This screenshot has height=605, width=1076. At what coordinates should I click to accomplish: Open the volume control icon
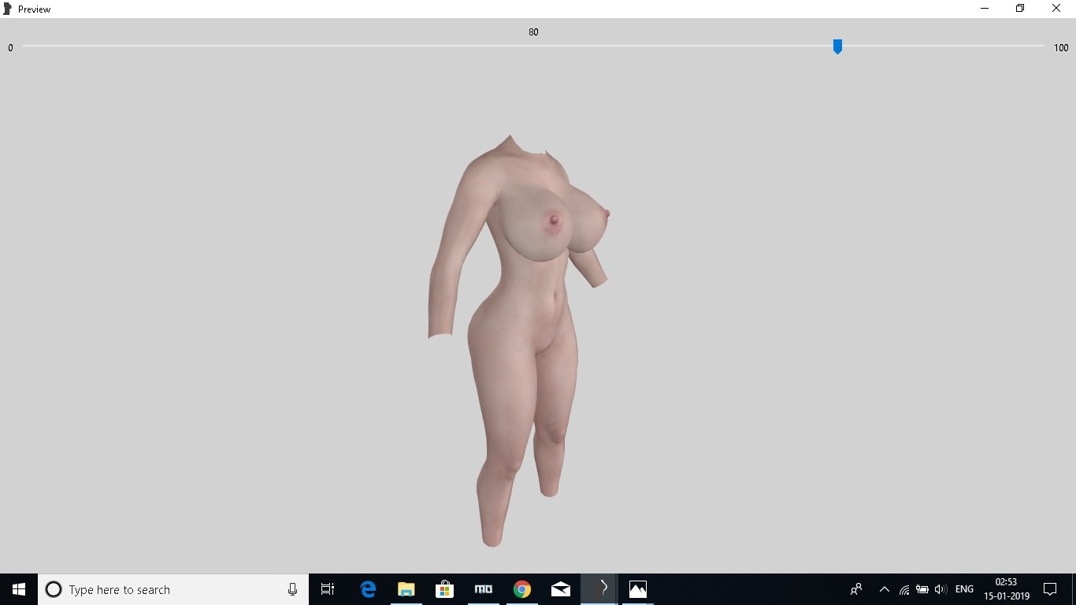pos(941,589)
